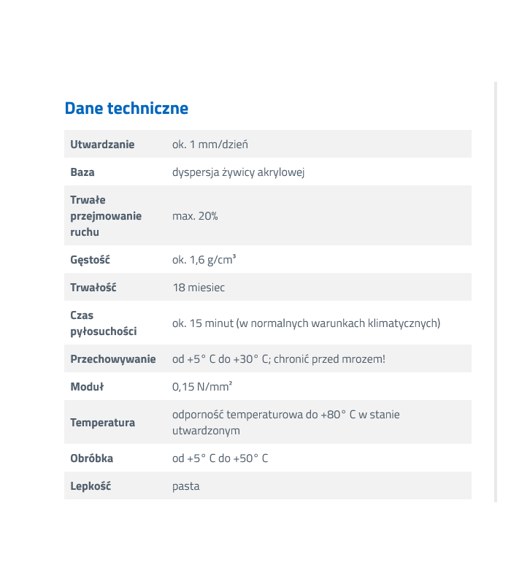Click the "Lepkość" row label
The height and width of the screenshot is (584, 511).
pos(91,486)
